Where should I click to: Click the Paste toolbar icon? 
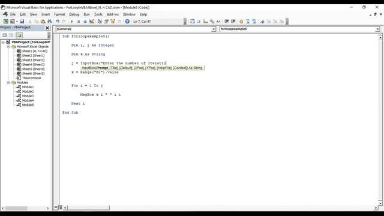pyautogui.click(x=43, y=22)
